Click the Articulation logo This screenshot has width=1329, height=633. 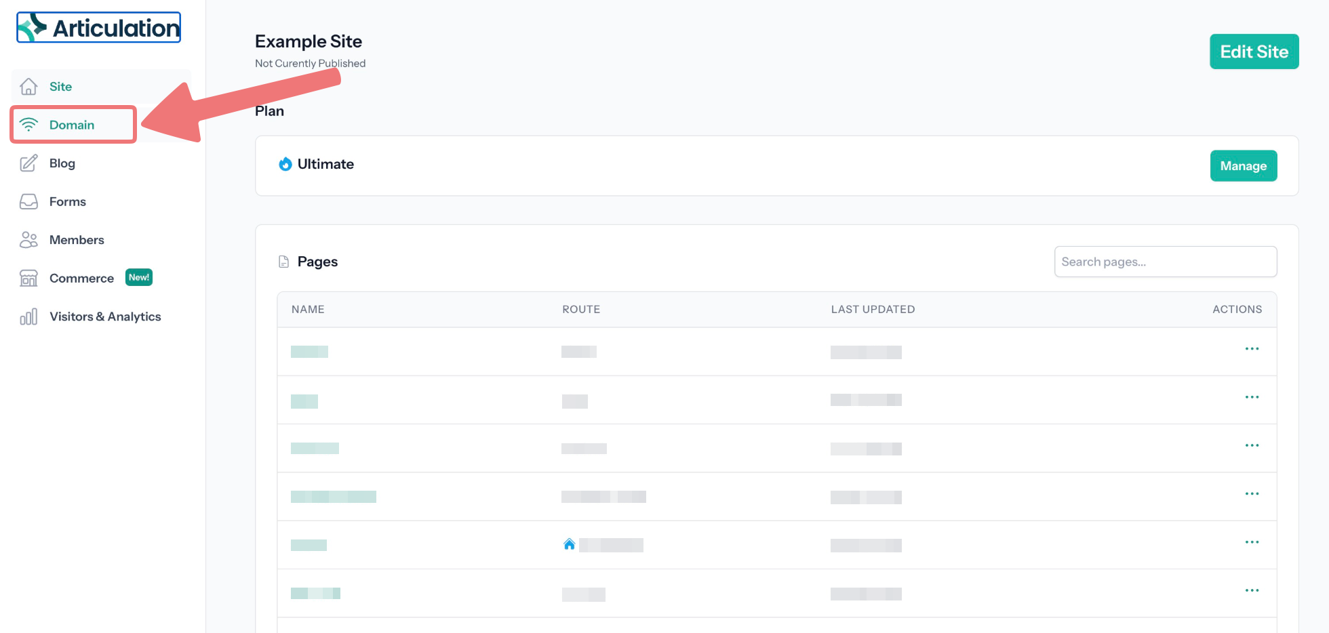(99, 28)
